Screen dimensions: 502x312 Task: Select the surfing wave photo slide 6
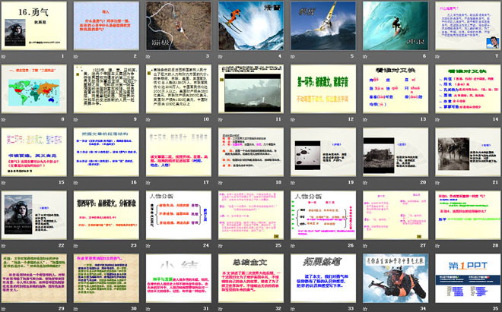(396, 26)
